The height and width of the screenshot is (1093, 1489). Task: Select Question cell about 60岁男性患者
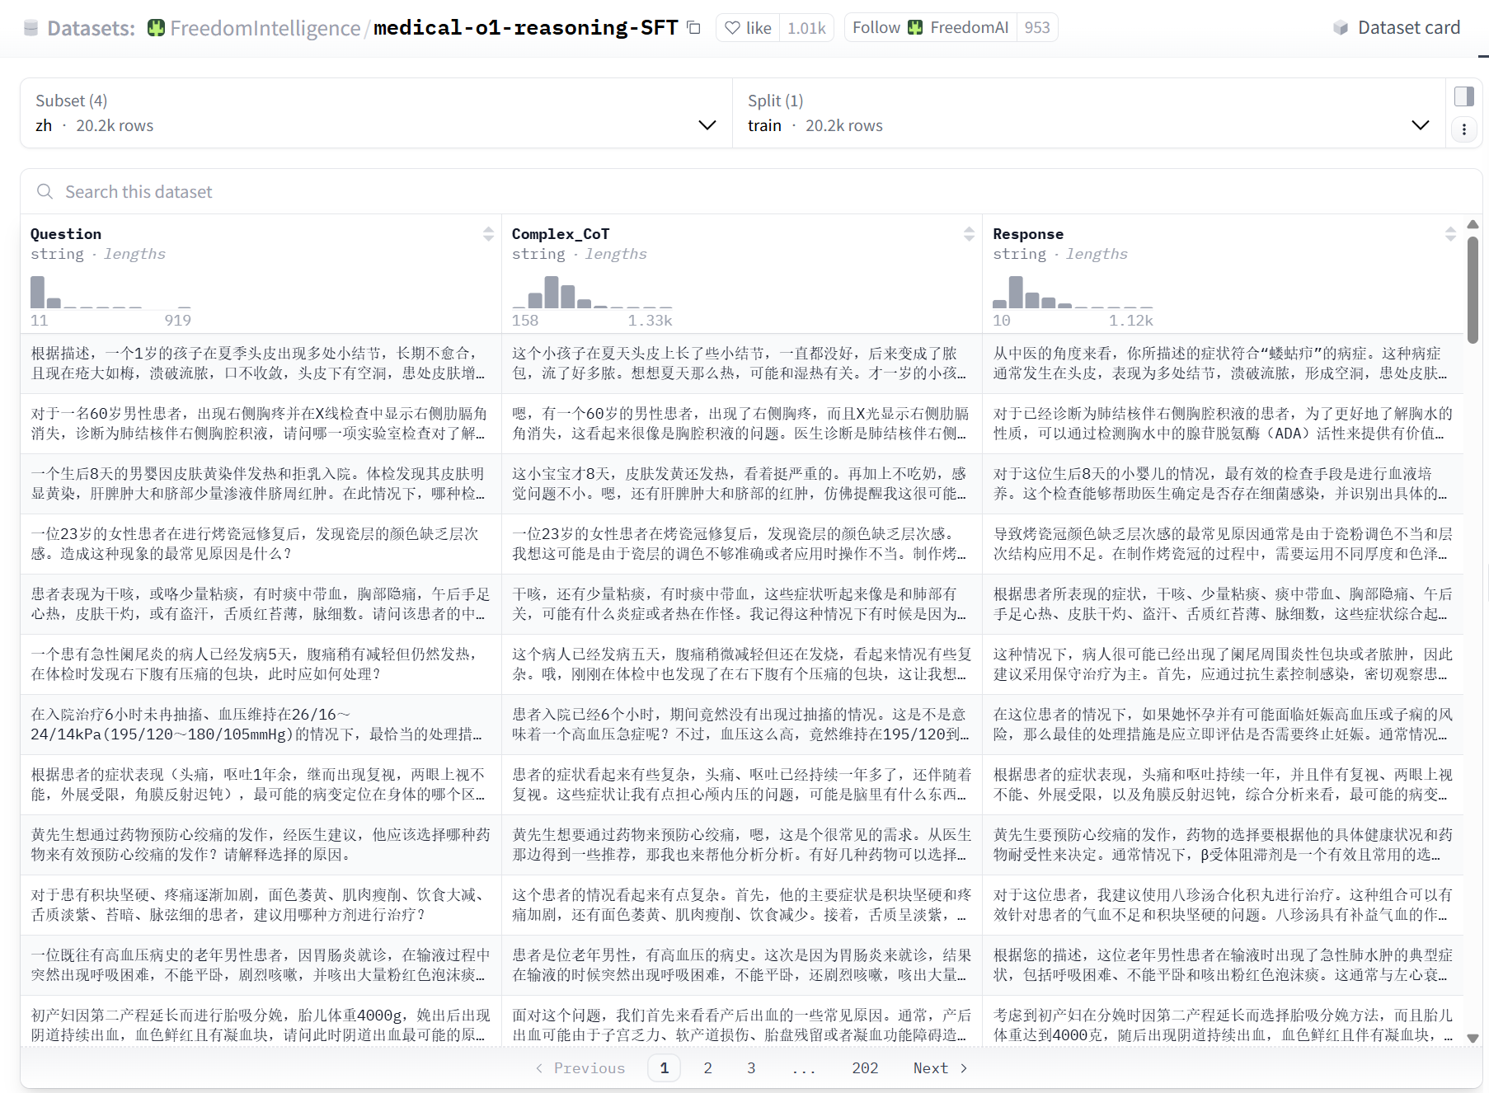pos(261,424)
